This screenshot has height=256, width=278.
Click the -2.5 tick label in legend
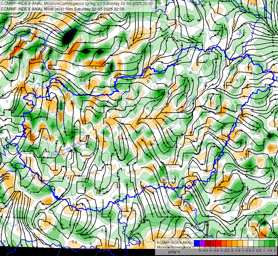[226, 251]
